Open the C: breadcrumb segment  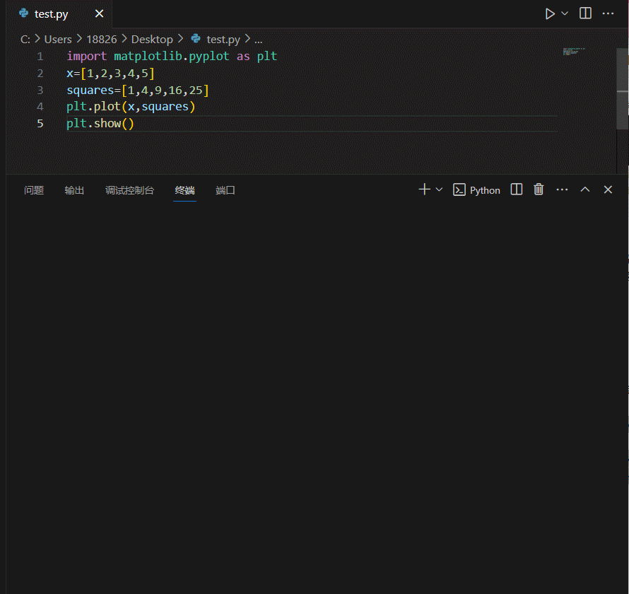25,40
